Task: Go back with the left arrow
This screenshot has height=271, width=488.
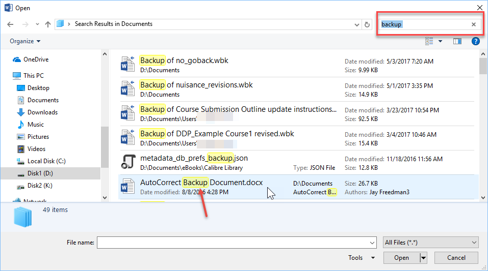Action: (x=10, y=24)
